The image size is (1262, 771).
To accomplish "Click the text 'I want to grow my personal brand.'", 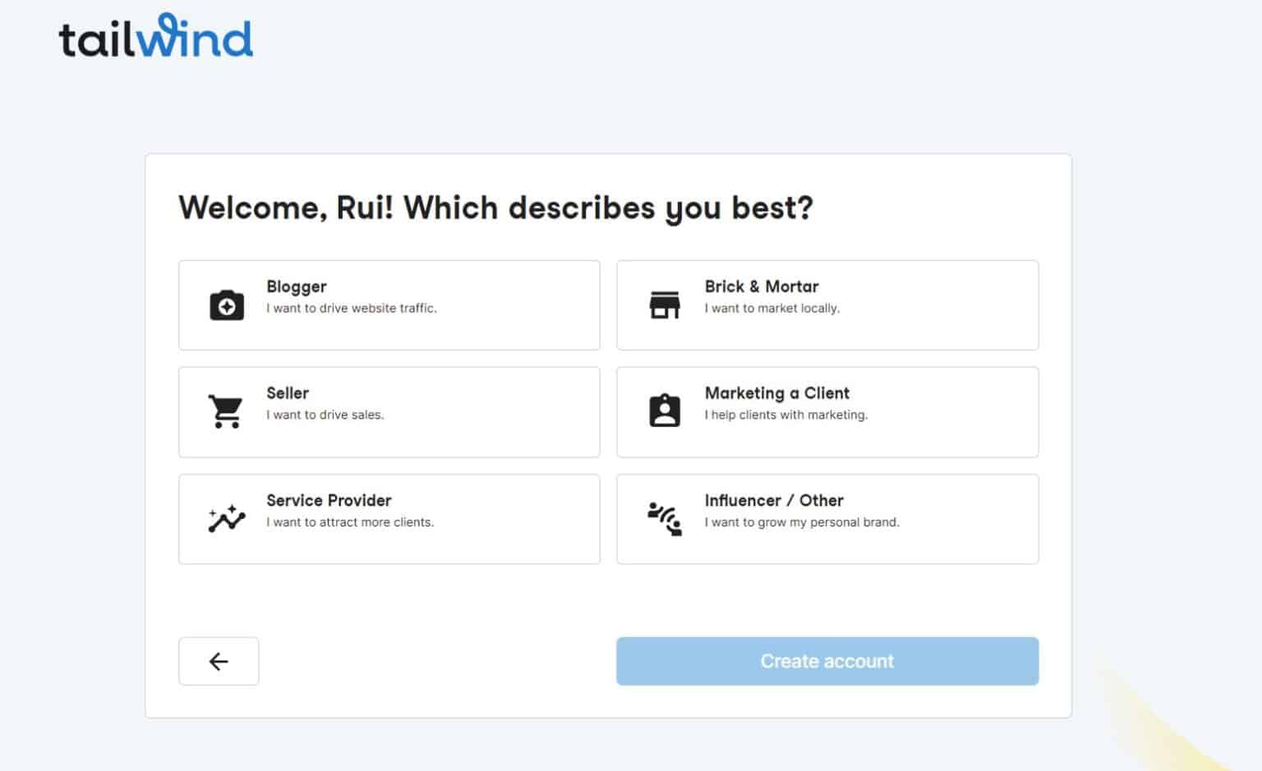I will pyautogui.click(x=802, y=521).
